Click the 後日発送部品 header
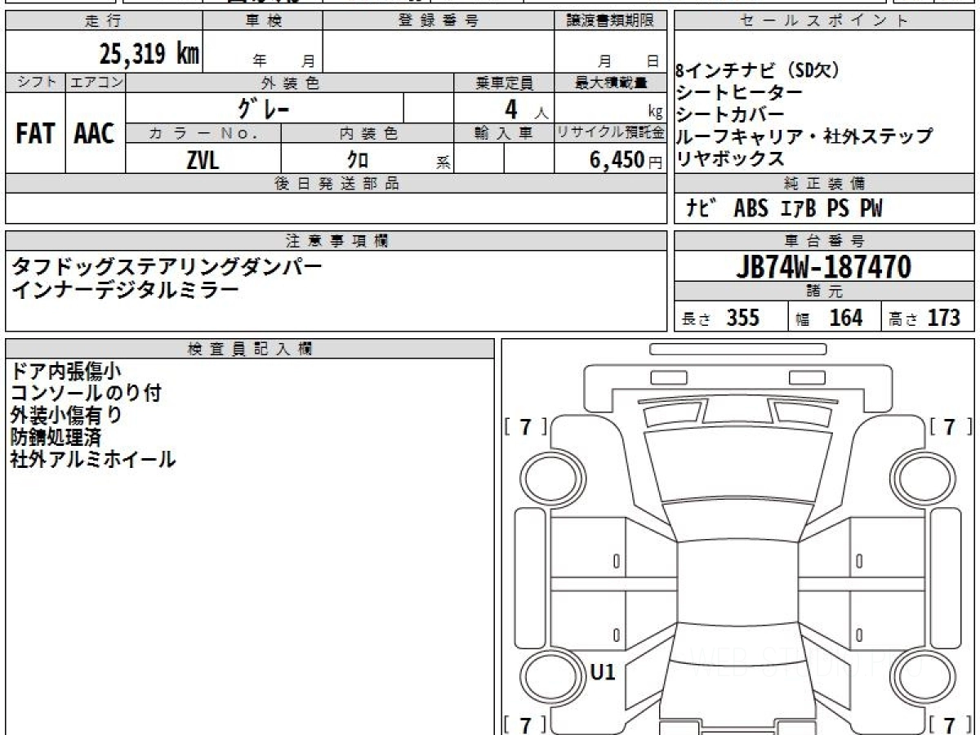 [x=336, y=184]
